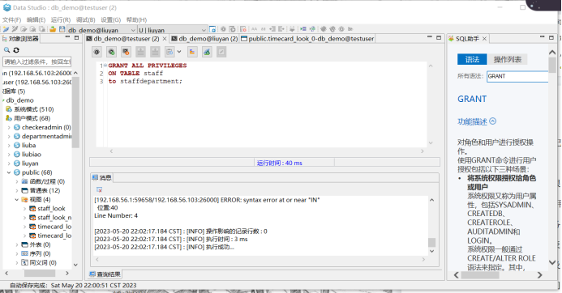Select the staff_look_n view item
This screenshot has height=293, width=562.
(50, 218)
